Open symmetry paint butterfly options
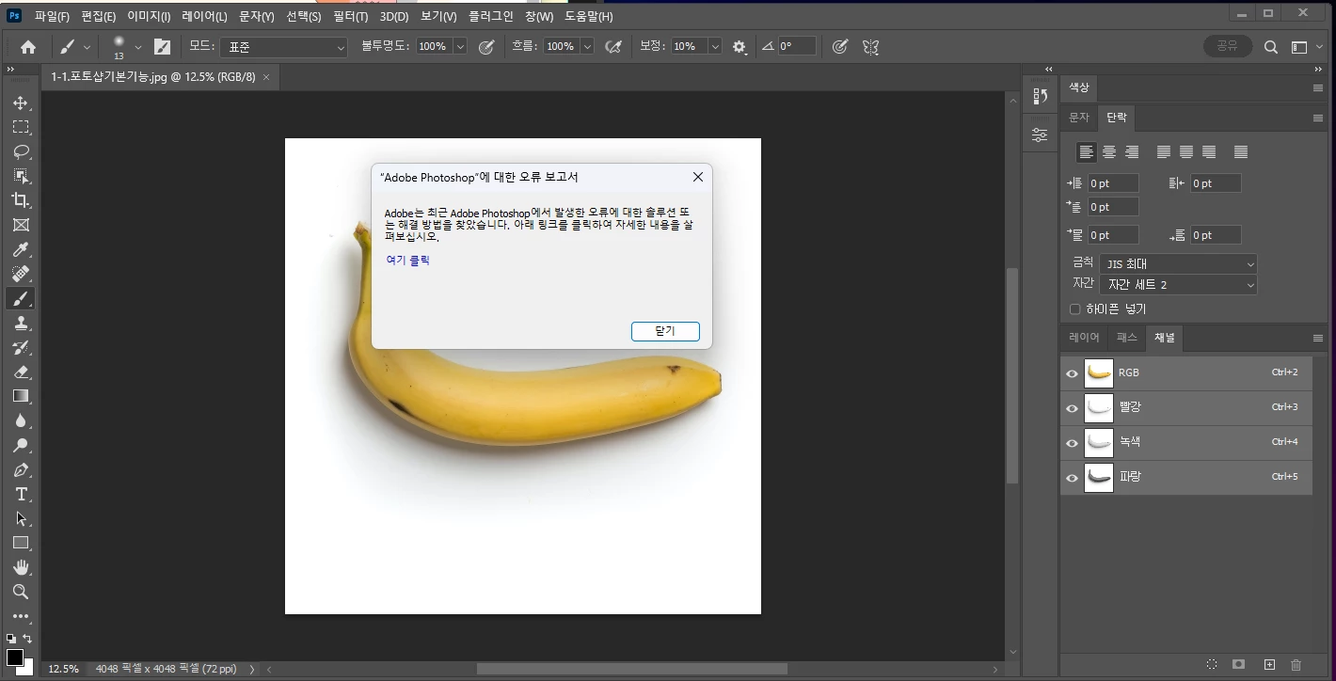The image size is (1336, 681). click(x=871, y=46)
